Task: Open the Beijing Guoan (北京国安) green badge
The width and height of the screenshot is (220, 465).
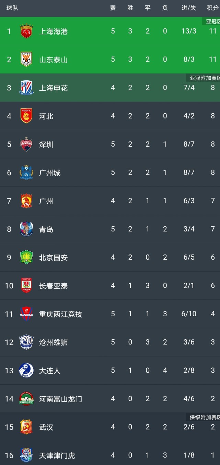Action: (26, 257)
